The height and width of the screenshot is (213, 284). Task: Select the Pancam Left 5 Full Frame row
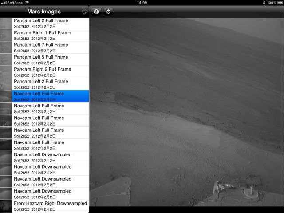click(44, 59)
